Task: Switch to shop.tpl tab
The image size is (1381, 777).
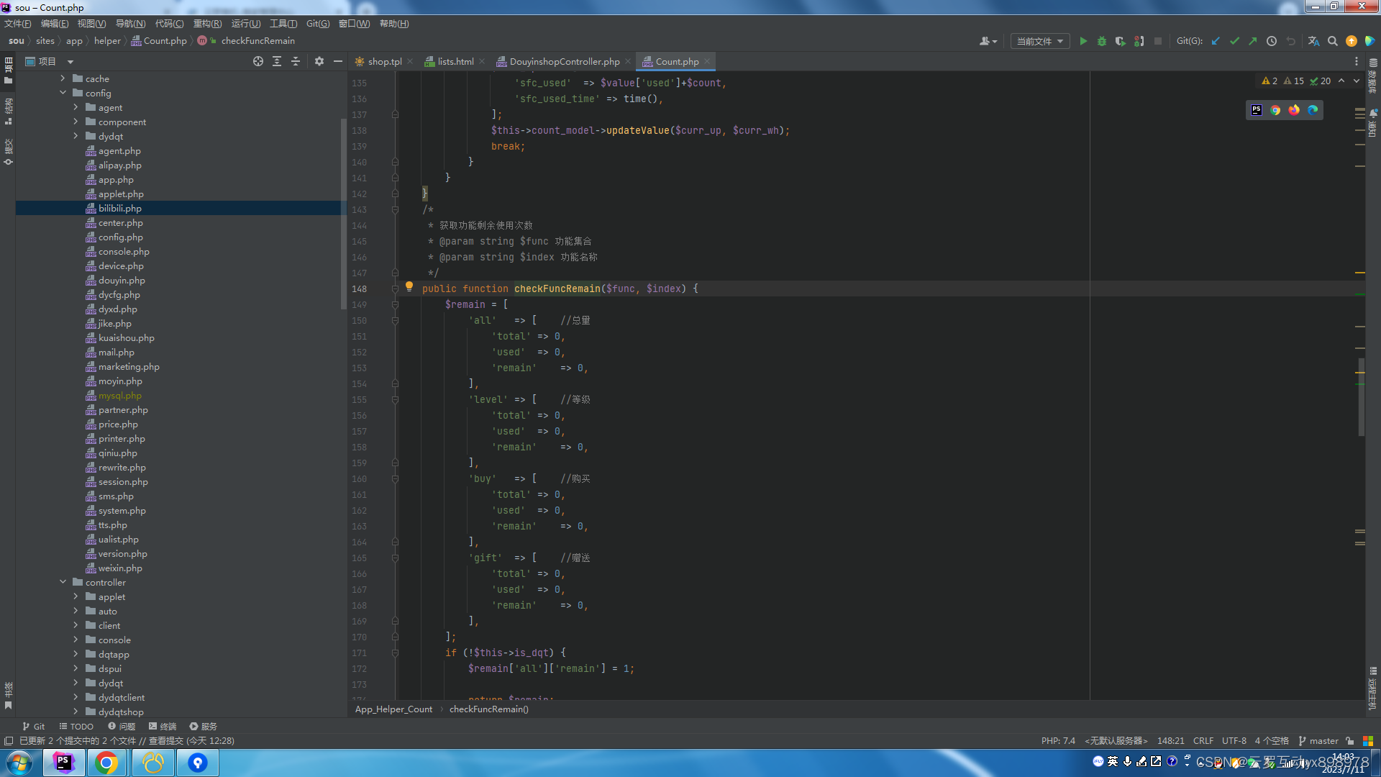Action: point(385,61)
